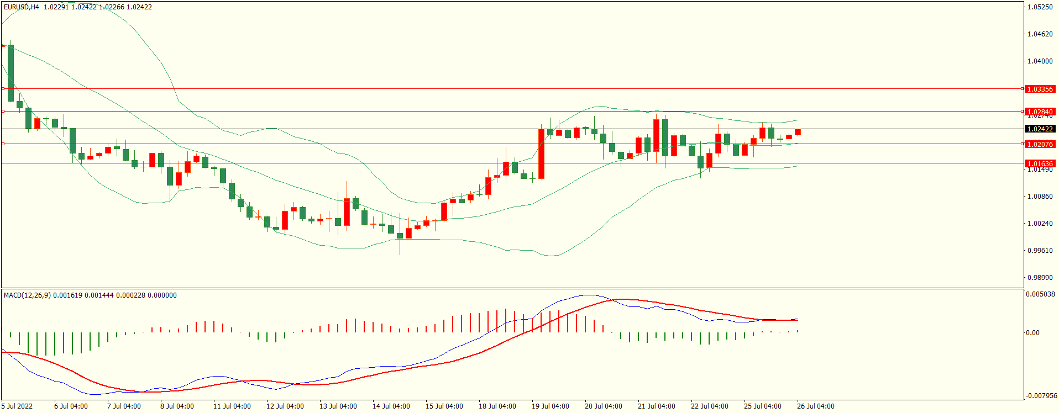Click the 26 Jul 04:00 time axis label

point(815,406)
